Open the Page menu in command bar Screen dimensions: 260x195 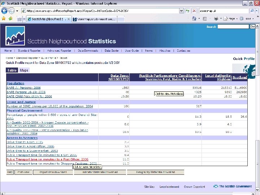pos(230,19)
